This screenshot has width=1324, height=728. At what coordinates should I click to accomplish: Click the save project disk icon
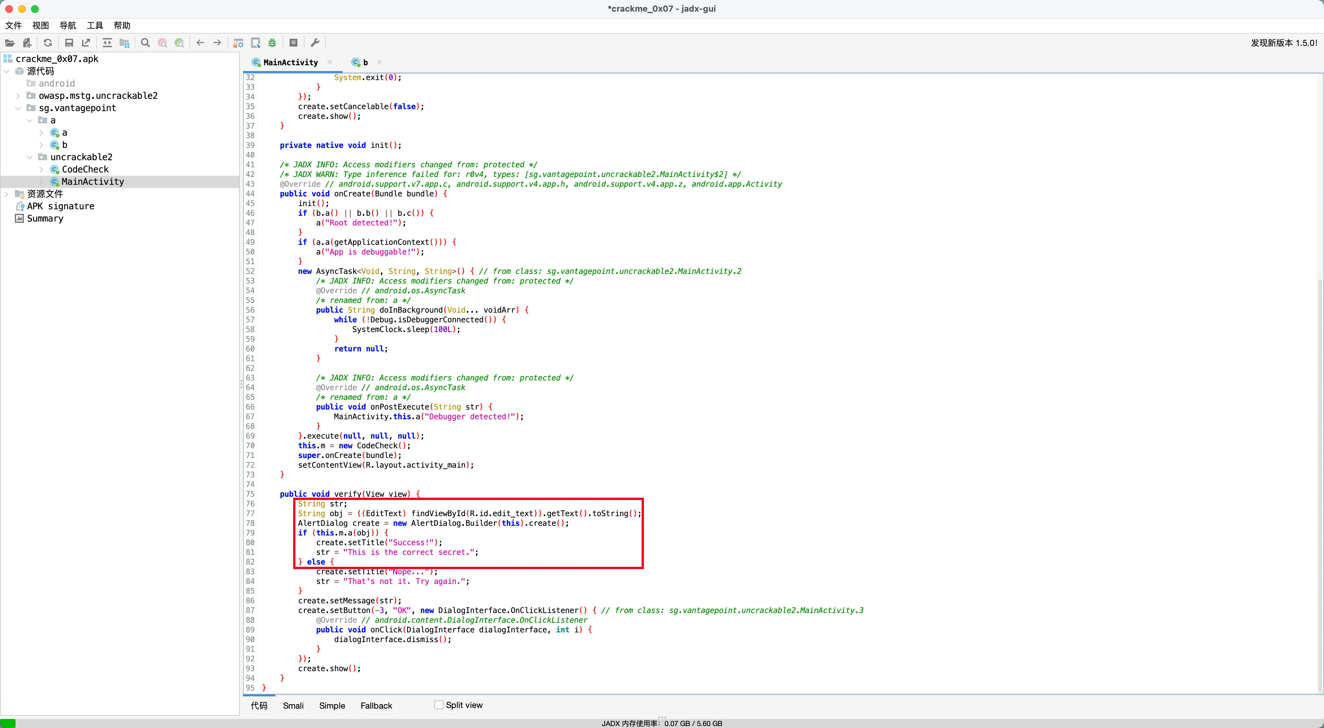(69, 43)
